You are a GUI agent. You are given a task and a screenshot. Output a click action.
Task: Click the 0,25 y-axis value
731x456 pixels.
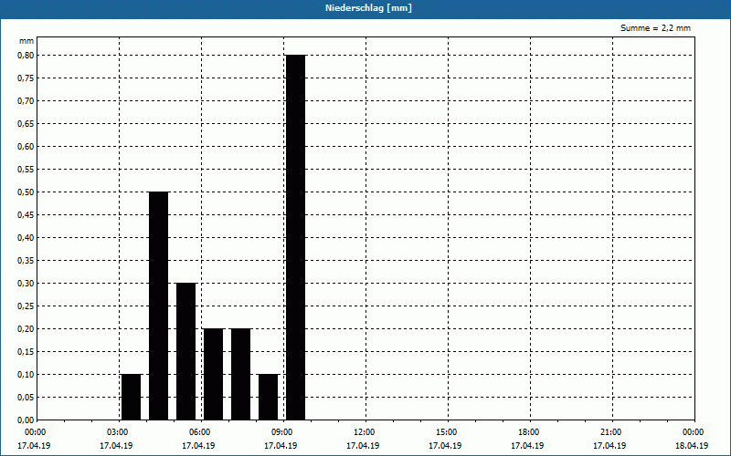tap(26, 306)
